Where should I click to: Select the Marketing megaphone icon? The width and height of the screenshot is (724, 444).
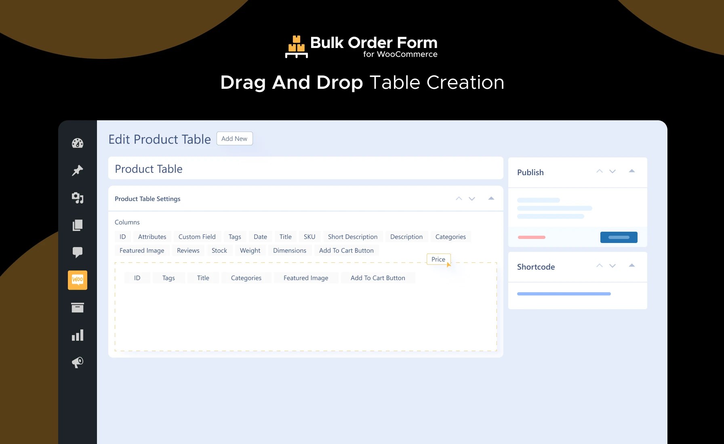(78, 362)
